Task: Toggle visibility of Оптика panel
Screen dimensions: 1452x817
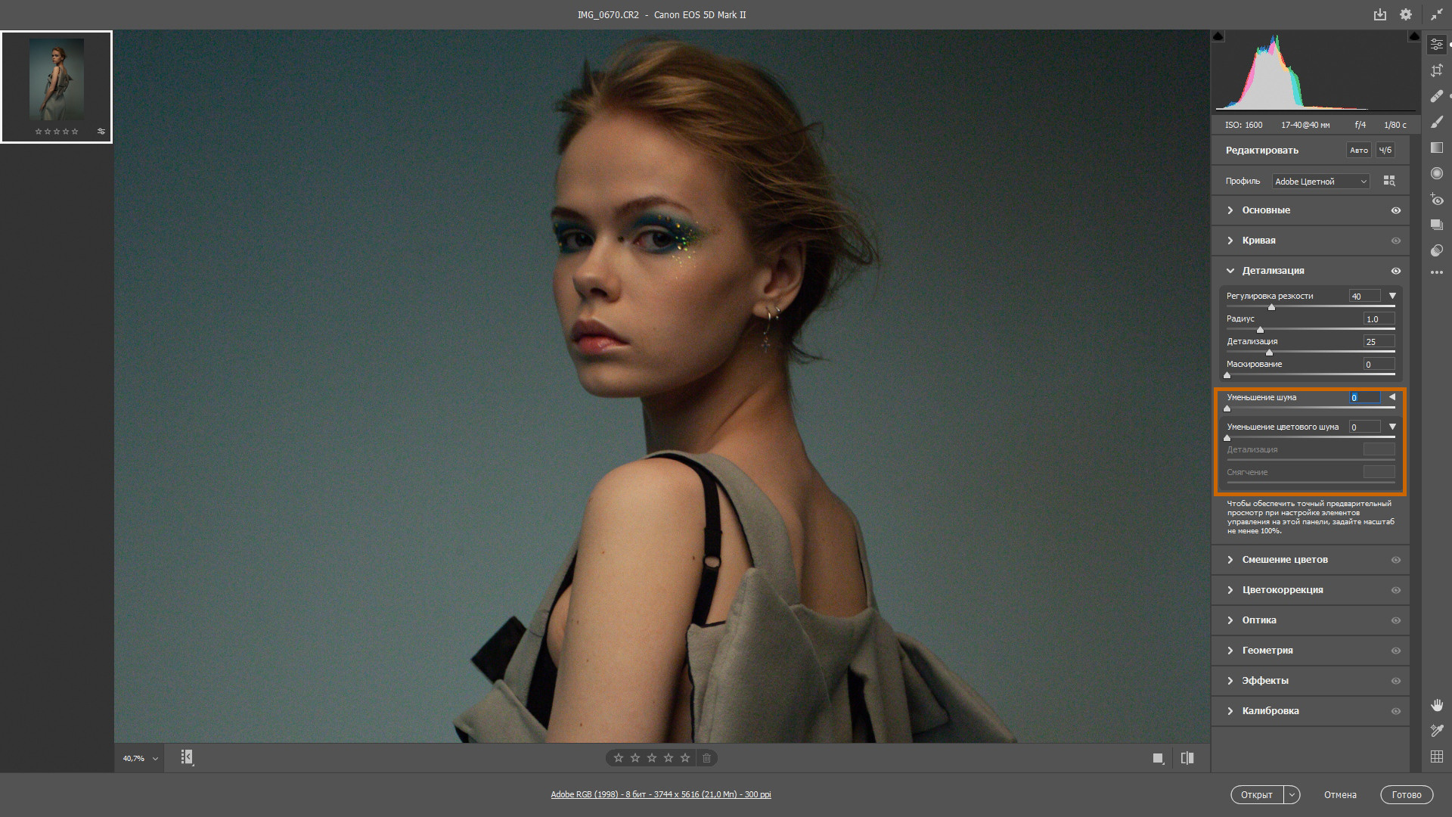Action: point(1396,620)
